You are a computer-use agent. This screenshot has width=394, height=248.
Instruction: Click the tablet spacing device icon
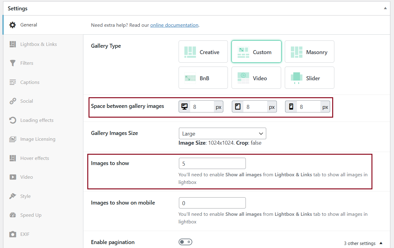coord(238,107)
